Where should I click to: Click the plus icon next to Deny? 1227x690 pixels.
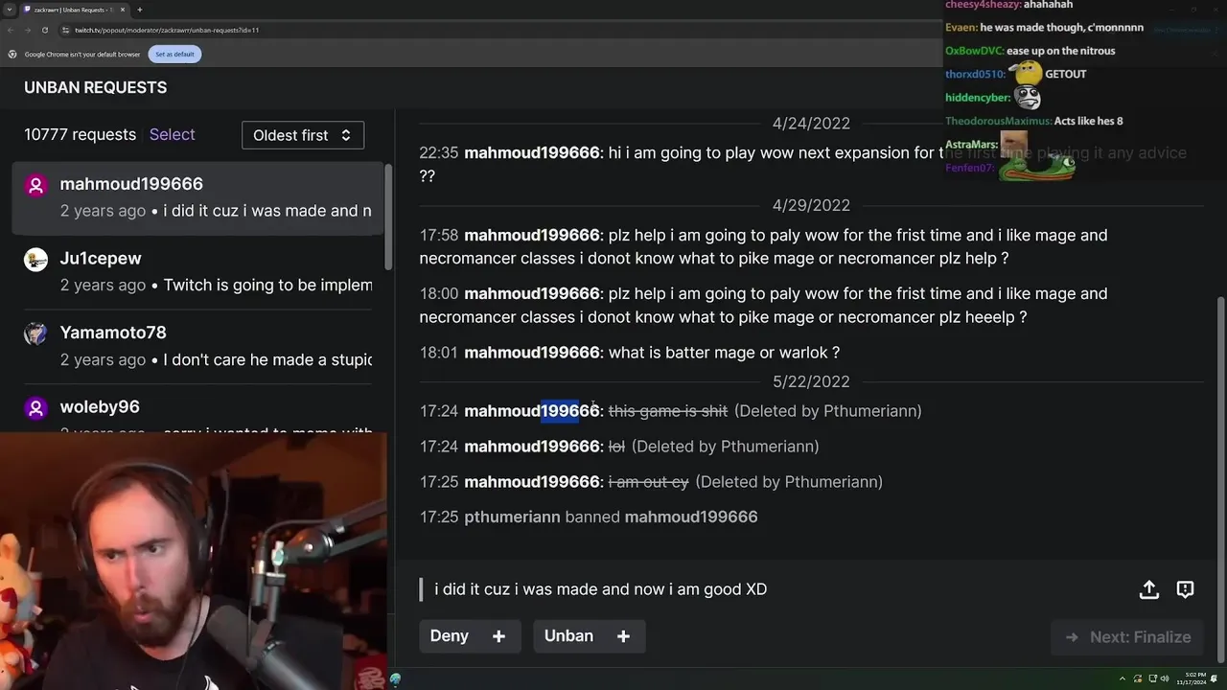(x=498, y=636)
